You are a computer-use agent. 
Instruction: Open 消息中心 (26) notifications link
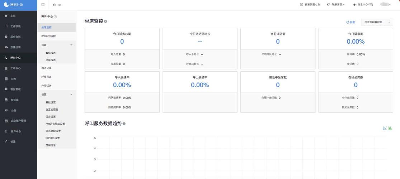(363, 5)
